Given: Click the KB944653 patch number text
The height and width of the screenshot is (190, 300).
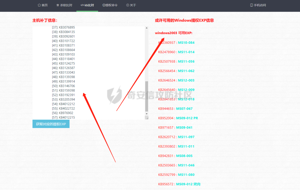Looking at the screenshot, I should [166, 109].
